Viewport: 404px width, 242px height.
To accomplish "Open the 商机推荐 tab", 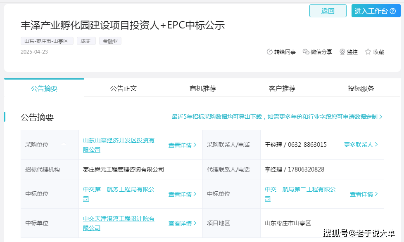I will [203, 88].
